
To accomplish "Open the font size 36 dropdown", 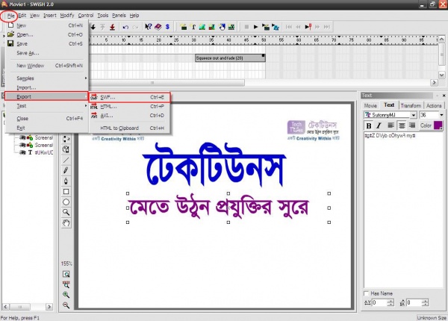I will (x=441, y=115).
